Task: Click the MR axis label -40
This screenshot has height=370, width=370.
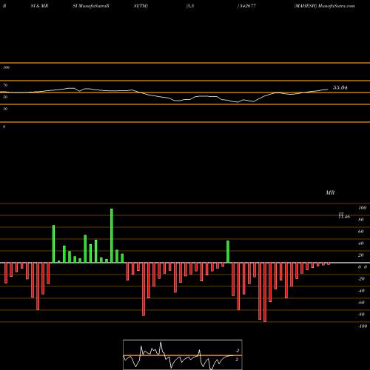Action: pos(361,291)
